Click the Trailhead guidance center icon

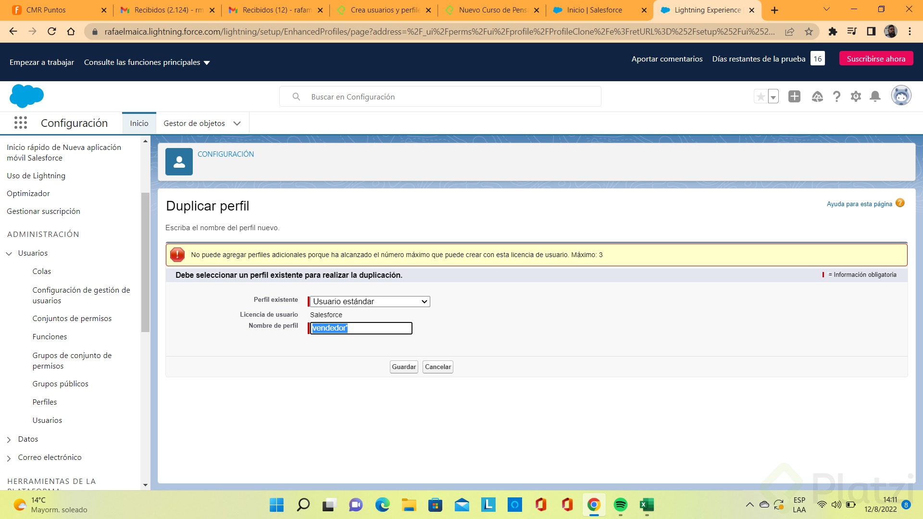817,97
